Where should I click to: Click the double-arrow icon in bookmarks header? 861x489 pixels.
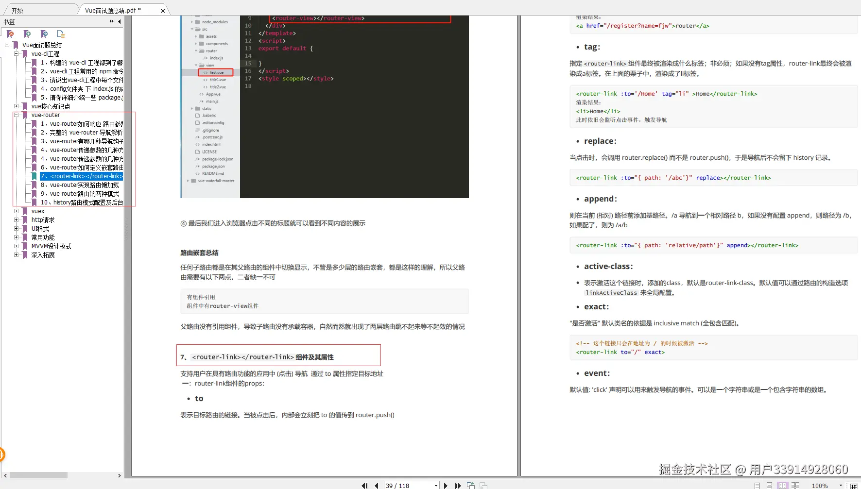111,21
